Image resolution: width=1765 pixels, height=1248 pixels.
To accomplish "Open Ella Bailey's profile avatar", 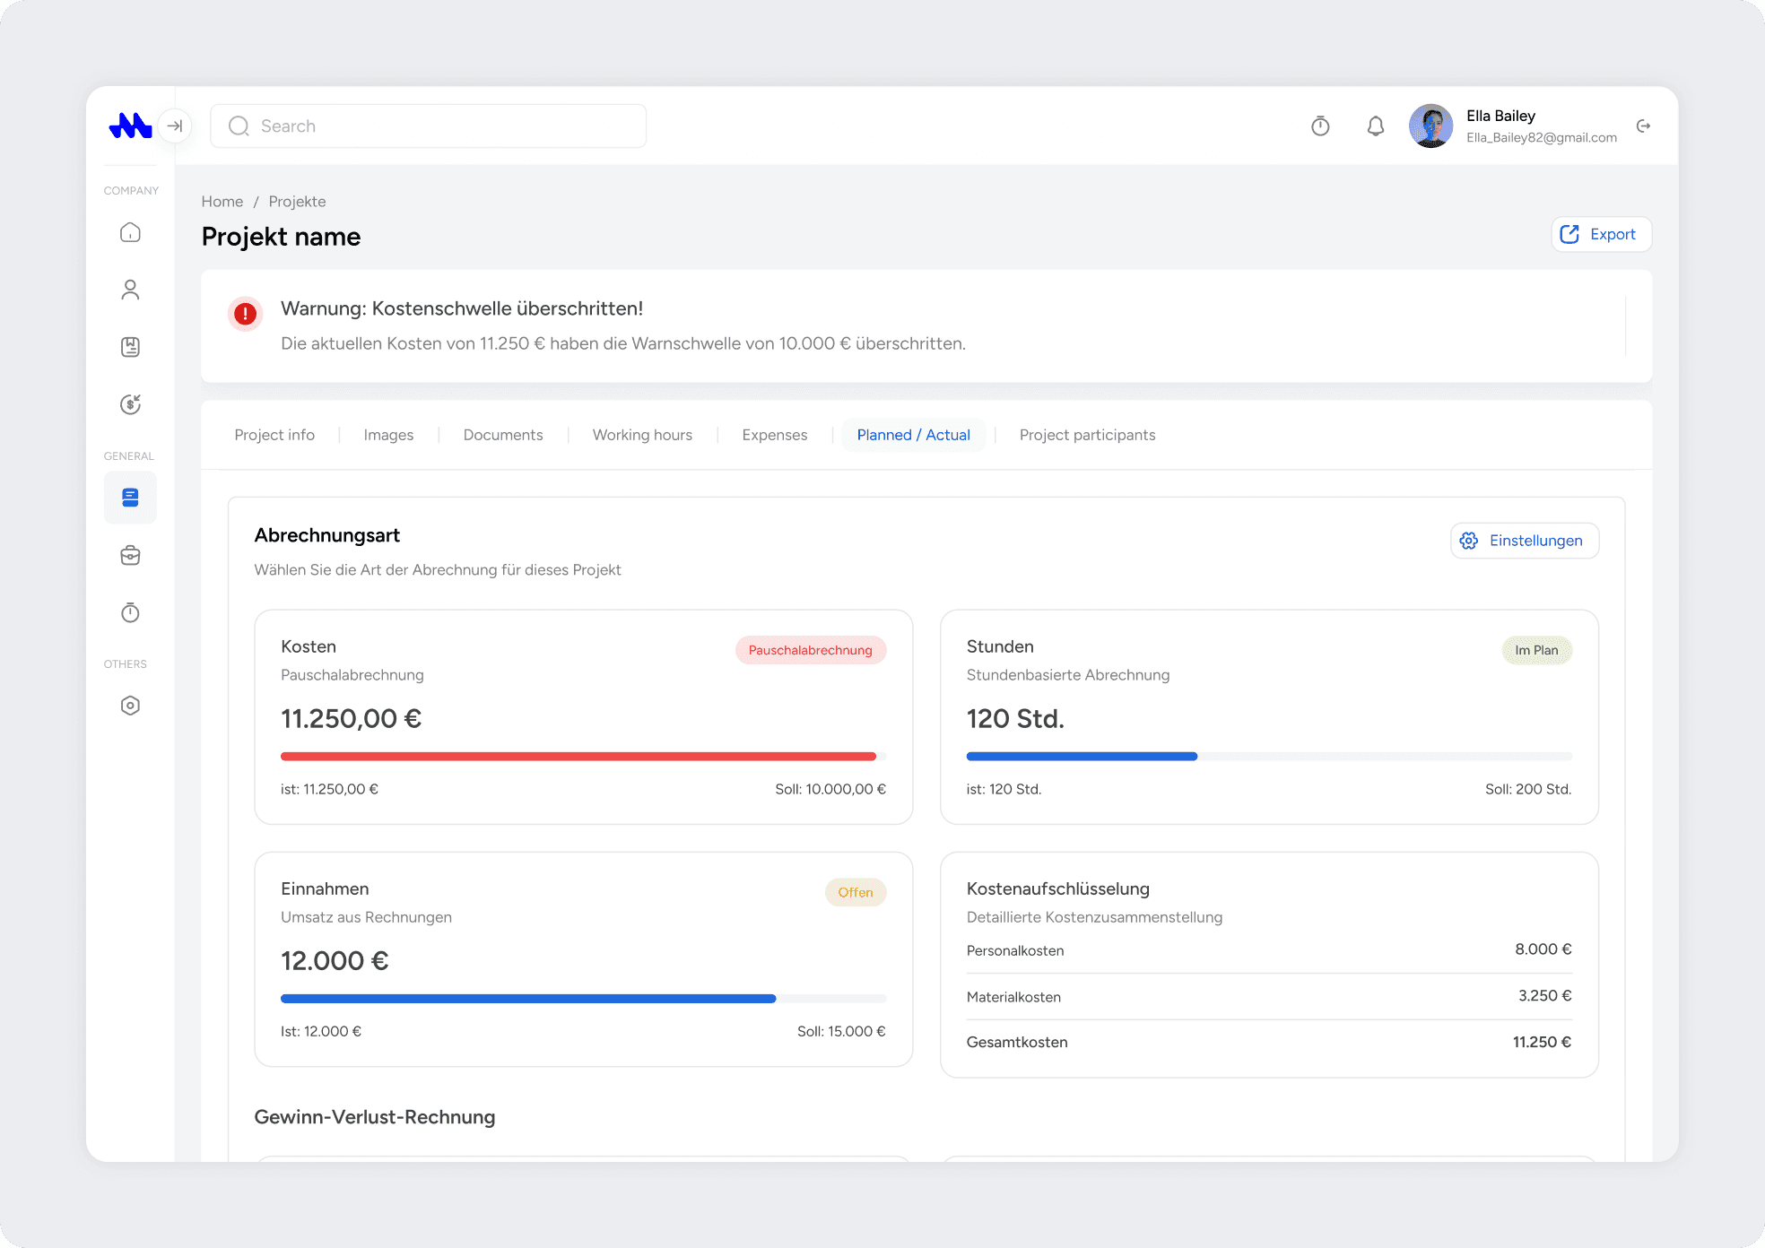I will tap(1430, 126).
